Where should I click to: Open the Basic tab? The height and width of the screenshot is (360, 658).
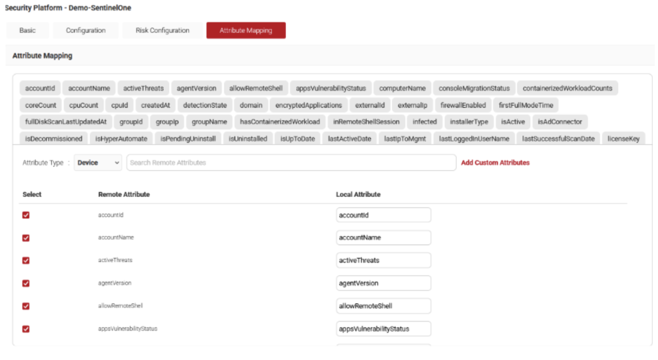pyautogui.click(x=28, y=30)
